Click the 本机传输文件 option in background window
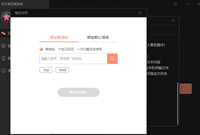The width and height of the screenshot is (200, 135). [158, 68]
